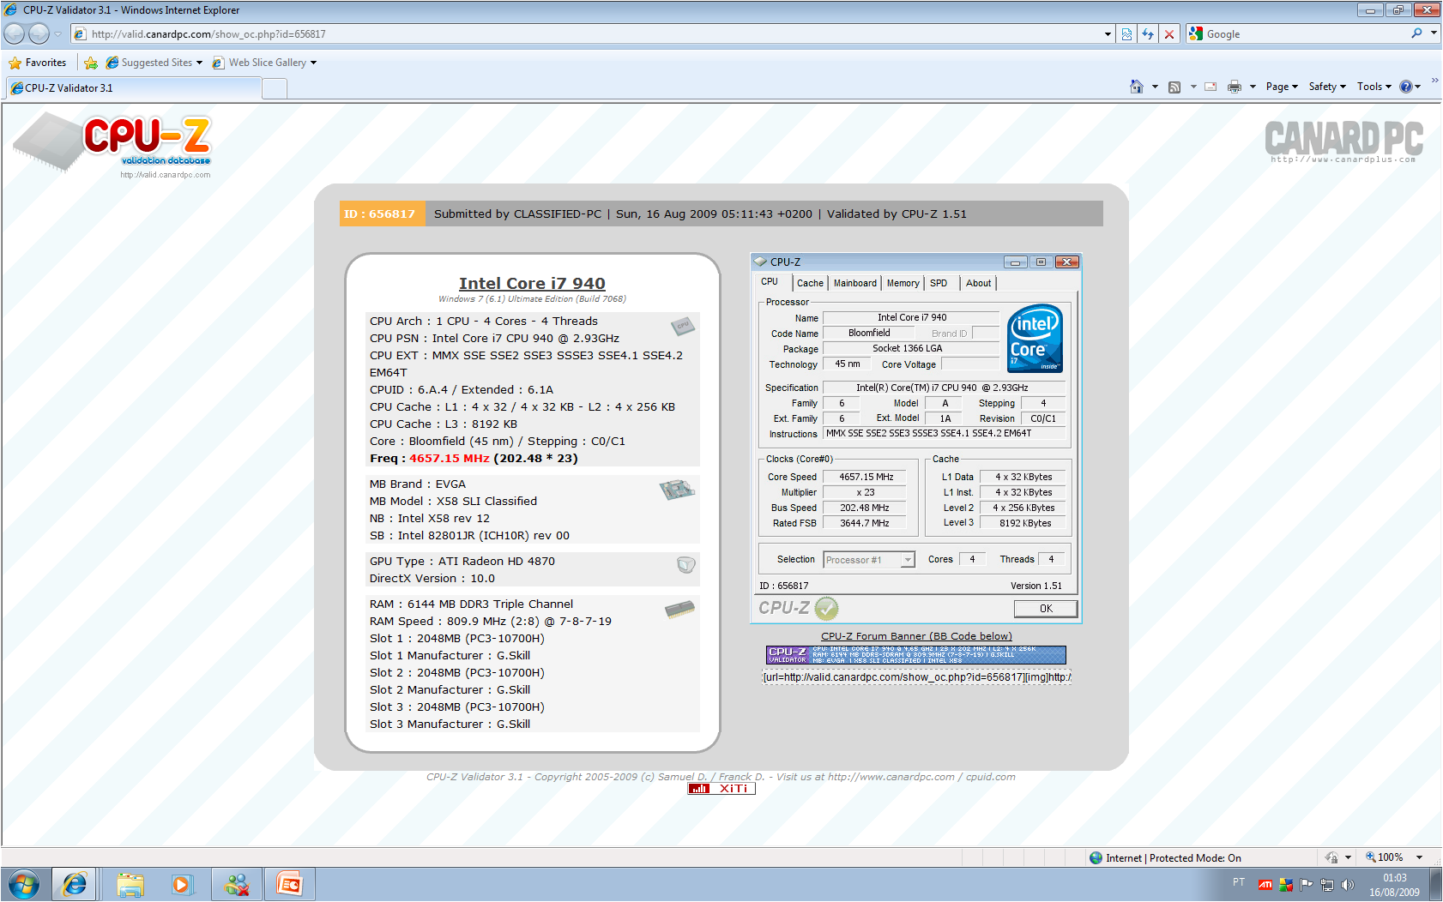
Task: Click the Home page icon
Action: point(1136,87)
